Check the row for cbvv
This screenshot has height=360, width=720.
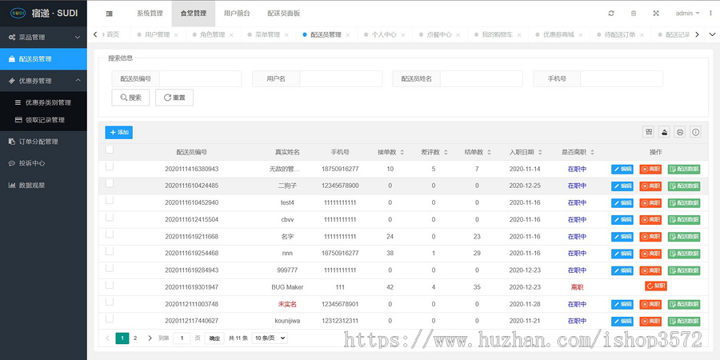[110, 217]
